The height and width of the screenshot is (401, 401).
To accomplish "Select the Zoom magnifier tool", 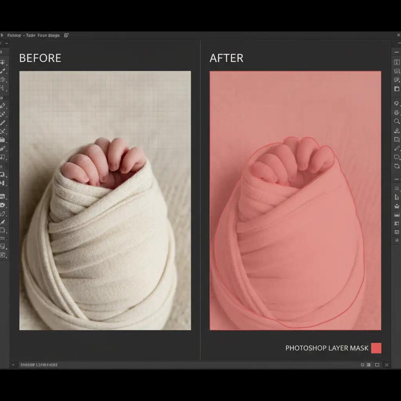I will pos(397,121).
